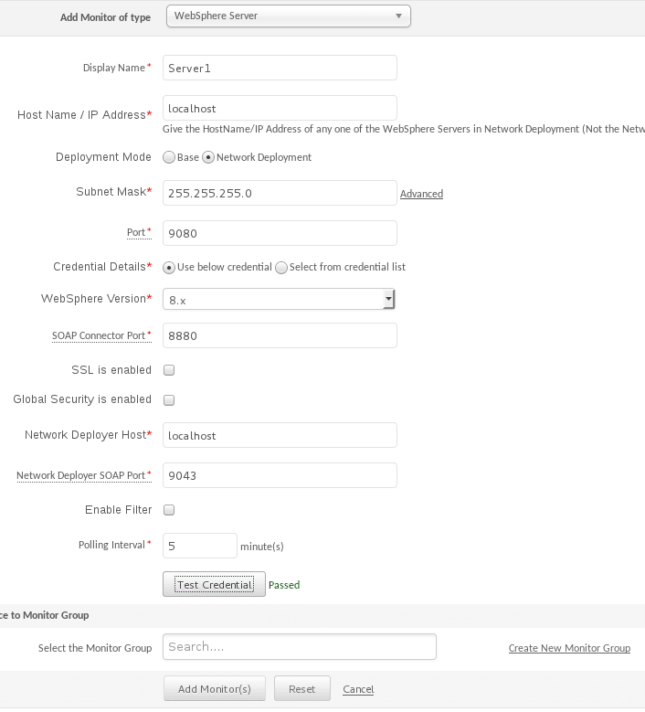
Task: Click the Host Name / IP Address field
Action: (x=280, y=108)
